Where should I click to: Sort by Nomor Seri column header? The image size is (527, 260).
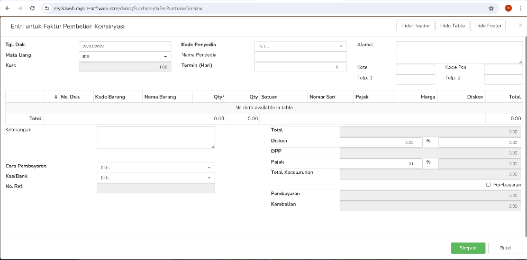click(331, 97)
